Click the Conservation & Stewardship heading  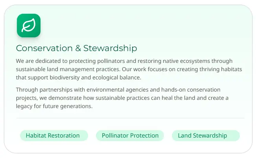[76, 48]
